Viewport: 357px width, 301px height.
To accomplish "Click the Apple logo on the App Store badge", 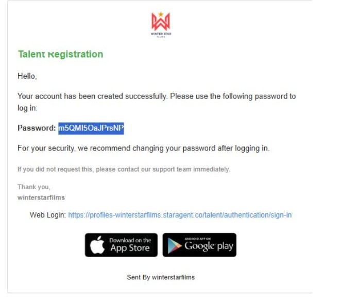I will click(x=97, y=245).
